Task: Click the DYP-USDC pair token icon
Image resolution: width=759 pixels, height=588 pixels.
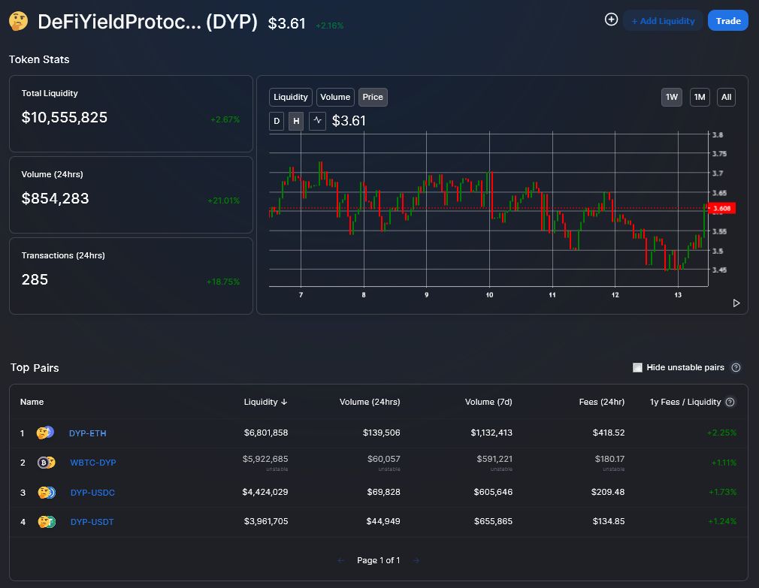Action: point(46,493)
